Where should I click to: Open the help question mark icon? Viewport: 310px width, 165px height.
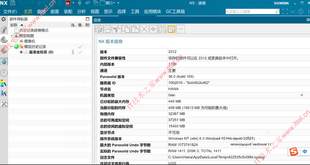point(301,11)
